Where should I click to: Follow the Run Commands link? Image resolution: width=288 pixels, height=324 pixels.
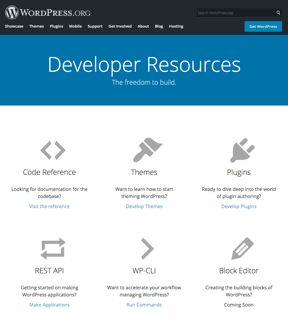coord(144,305)
